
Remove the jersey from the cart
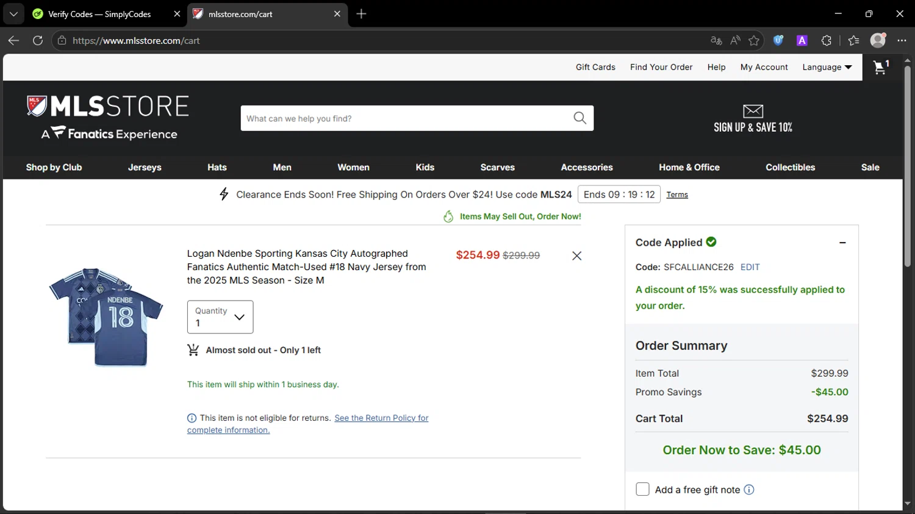pos(576,256)
